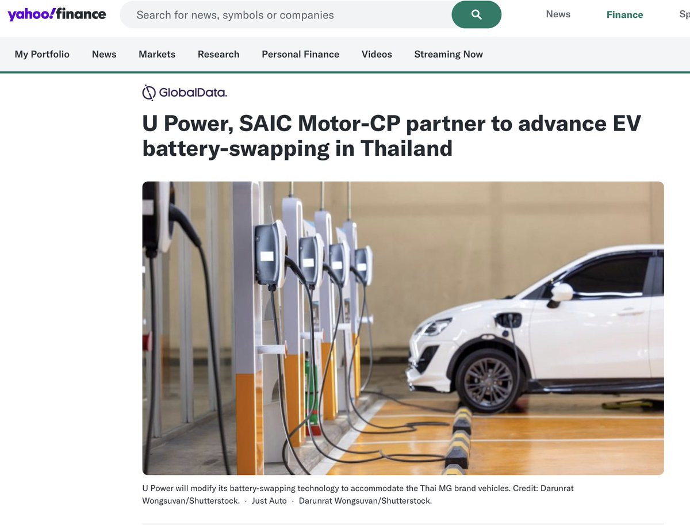The width and height of the screenshot is (690, 525).
Task: Open the Markets navigation menu
Action: point(157,54)
